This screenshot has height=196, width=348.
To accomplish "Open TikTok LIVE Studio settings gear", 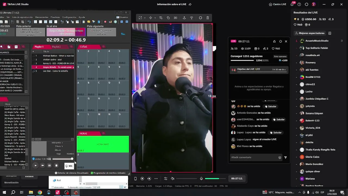I will click(x=306, y=4).
